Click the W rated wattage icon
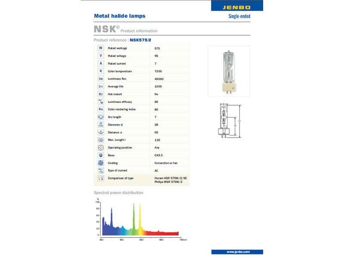The image size is (344, 258). click(x=101, y=48)
